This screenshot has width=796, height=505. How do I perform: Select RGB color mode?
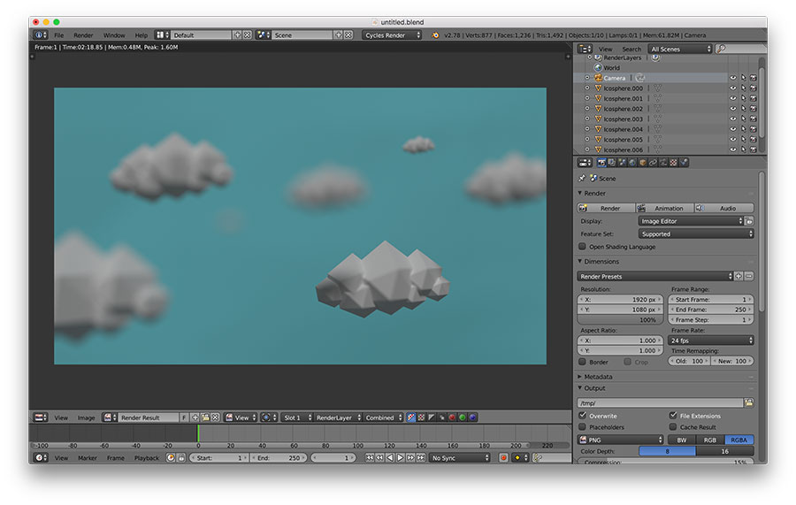709,440
